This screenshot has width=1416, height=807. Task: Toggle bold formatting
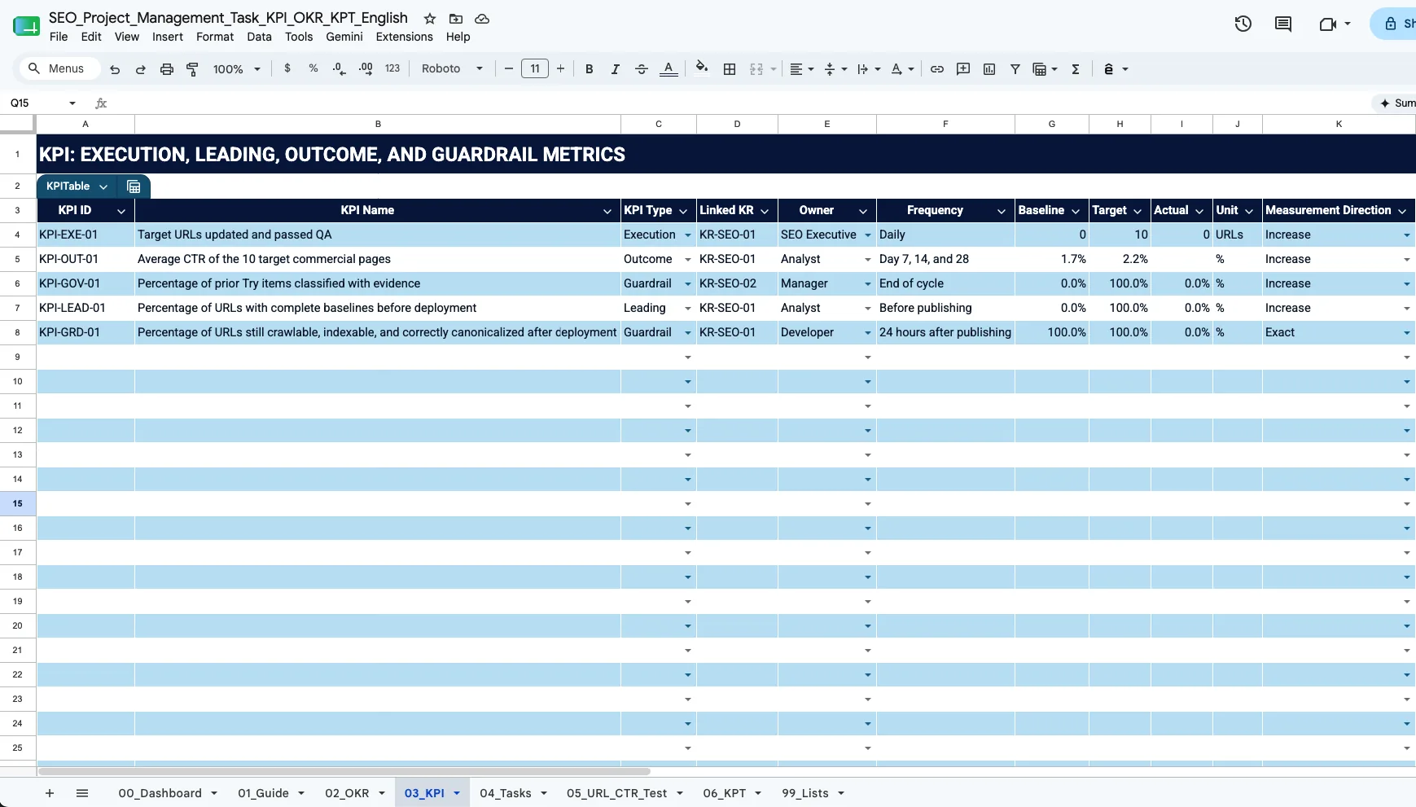590,69
